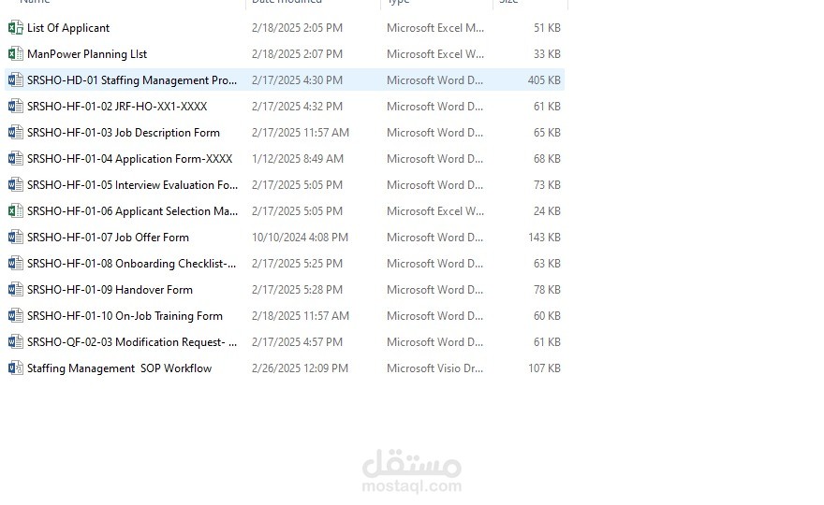Viewport: 824px width, 505px height.
Task: Click the date 2/17/2025 4:30 PM
Action: pyautogui.click(x=297, y=80)
